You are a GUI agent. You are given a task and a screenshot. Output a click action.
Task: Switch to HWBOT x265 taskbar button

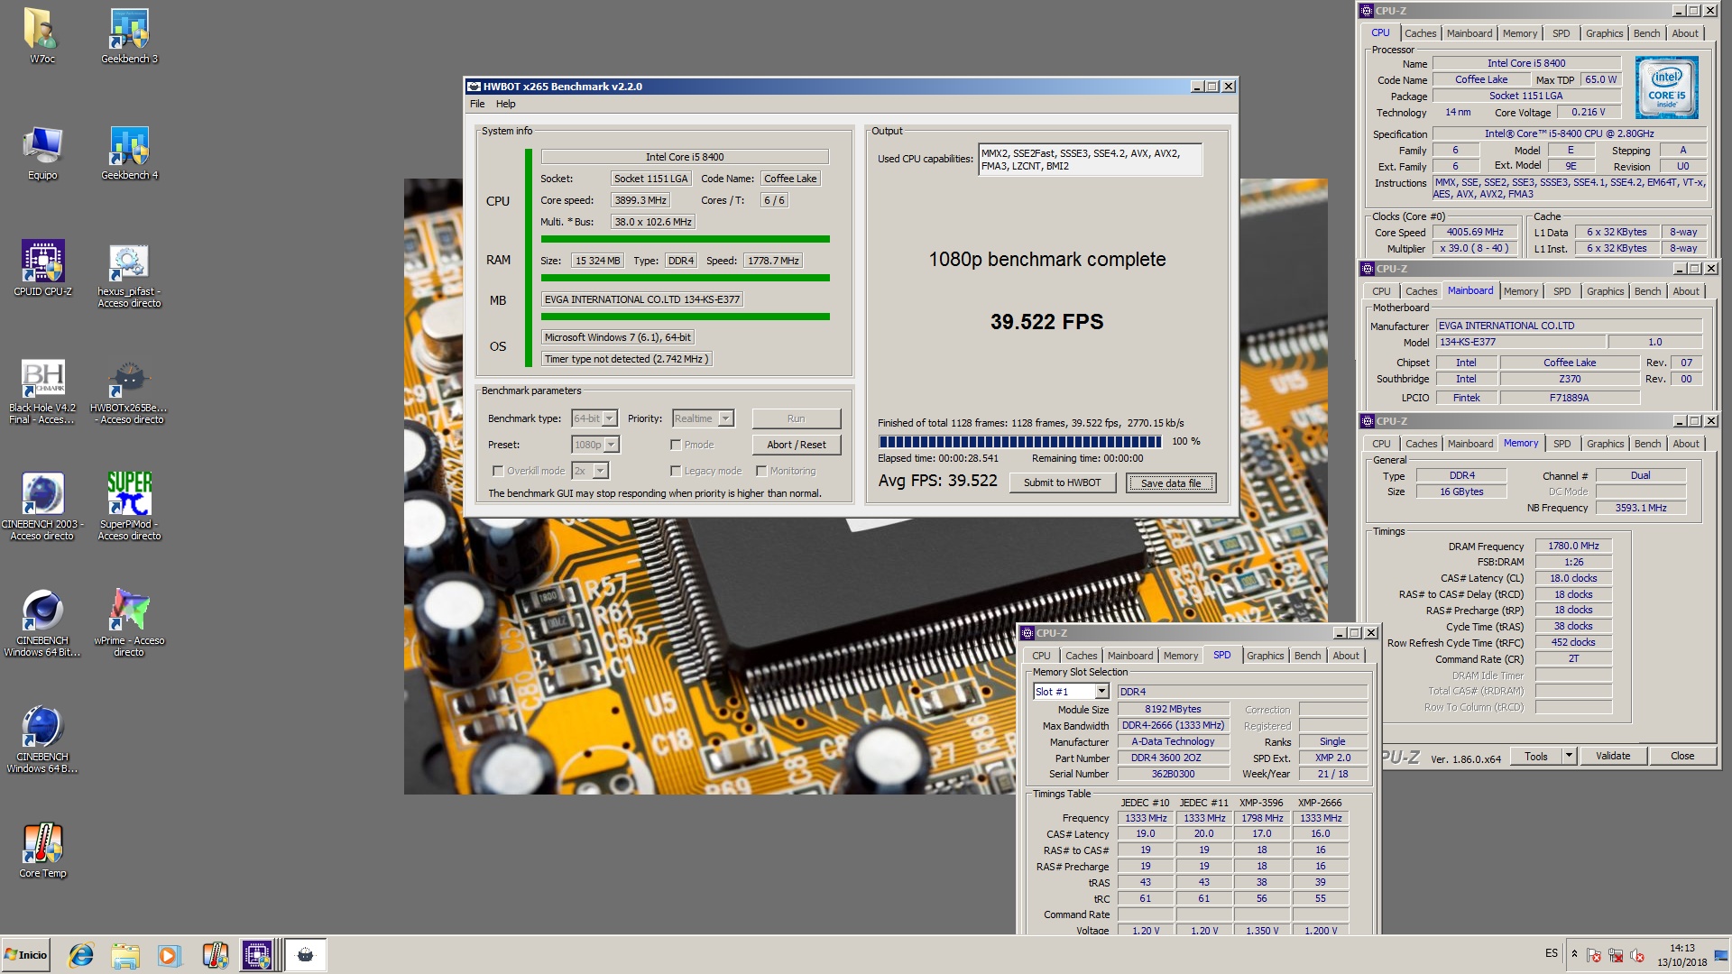click(x=306, y=955)
